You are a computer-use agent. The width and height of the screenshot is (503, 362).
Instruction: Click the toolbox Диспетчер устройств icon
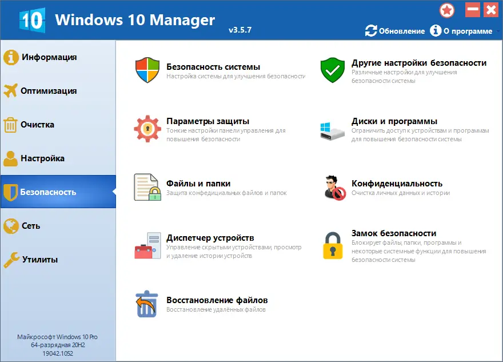(147, 245)
